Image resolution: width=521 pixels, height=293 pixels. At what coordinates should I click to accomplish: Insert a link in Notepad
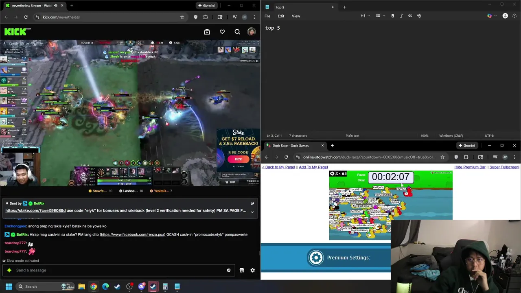coord(410,16)
